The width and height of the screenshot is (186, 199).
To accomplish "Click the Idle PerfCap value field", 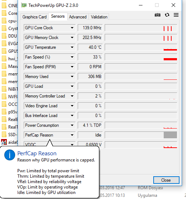I will (x=90, y=135).
